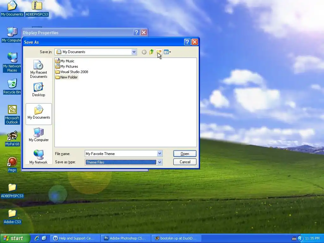Screen dimensions: 324x243
Task: Select Desktop in the places bar
Action: point(39,90)
